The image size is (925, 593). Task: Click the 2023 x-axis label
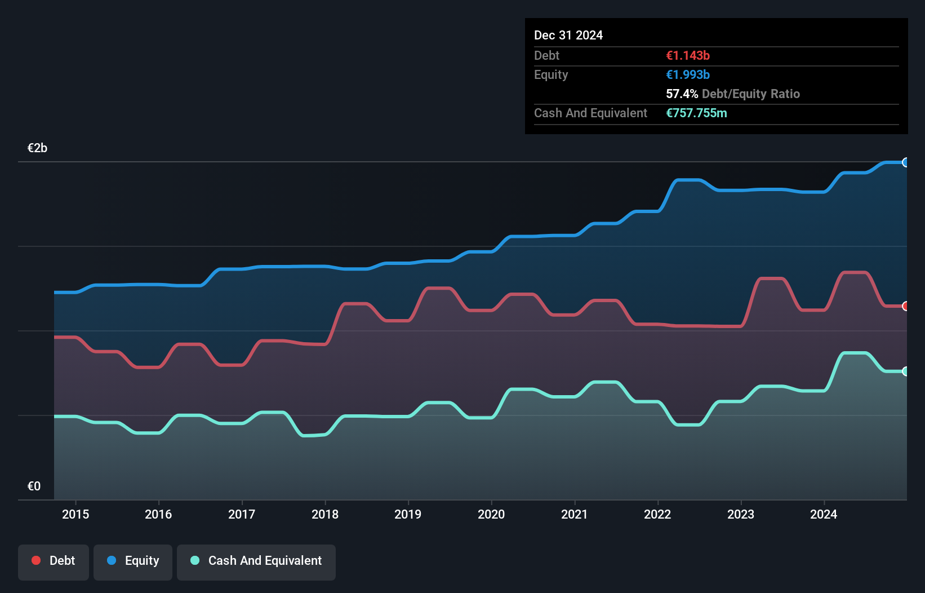pos(741,514)
